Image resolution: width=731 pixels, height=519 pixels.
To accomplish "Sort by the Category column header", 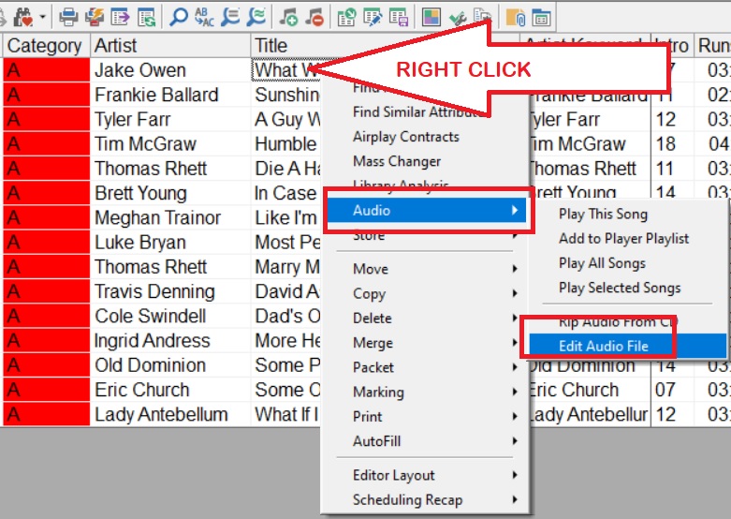I will [x=46, y=45].
